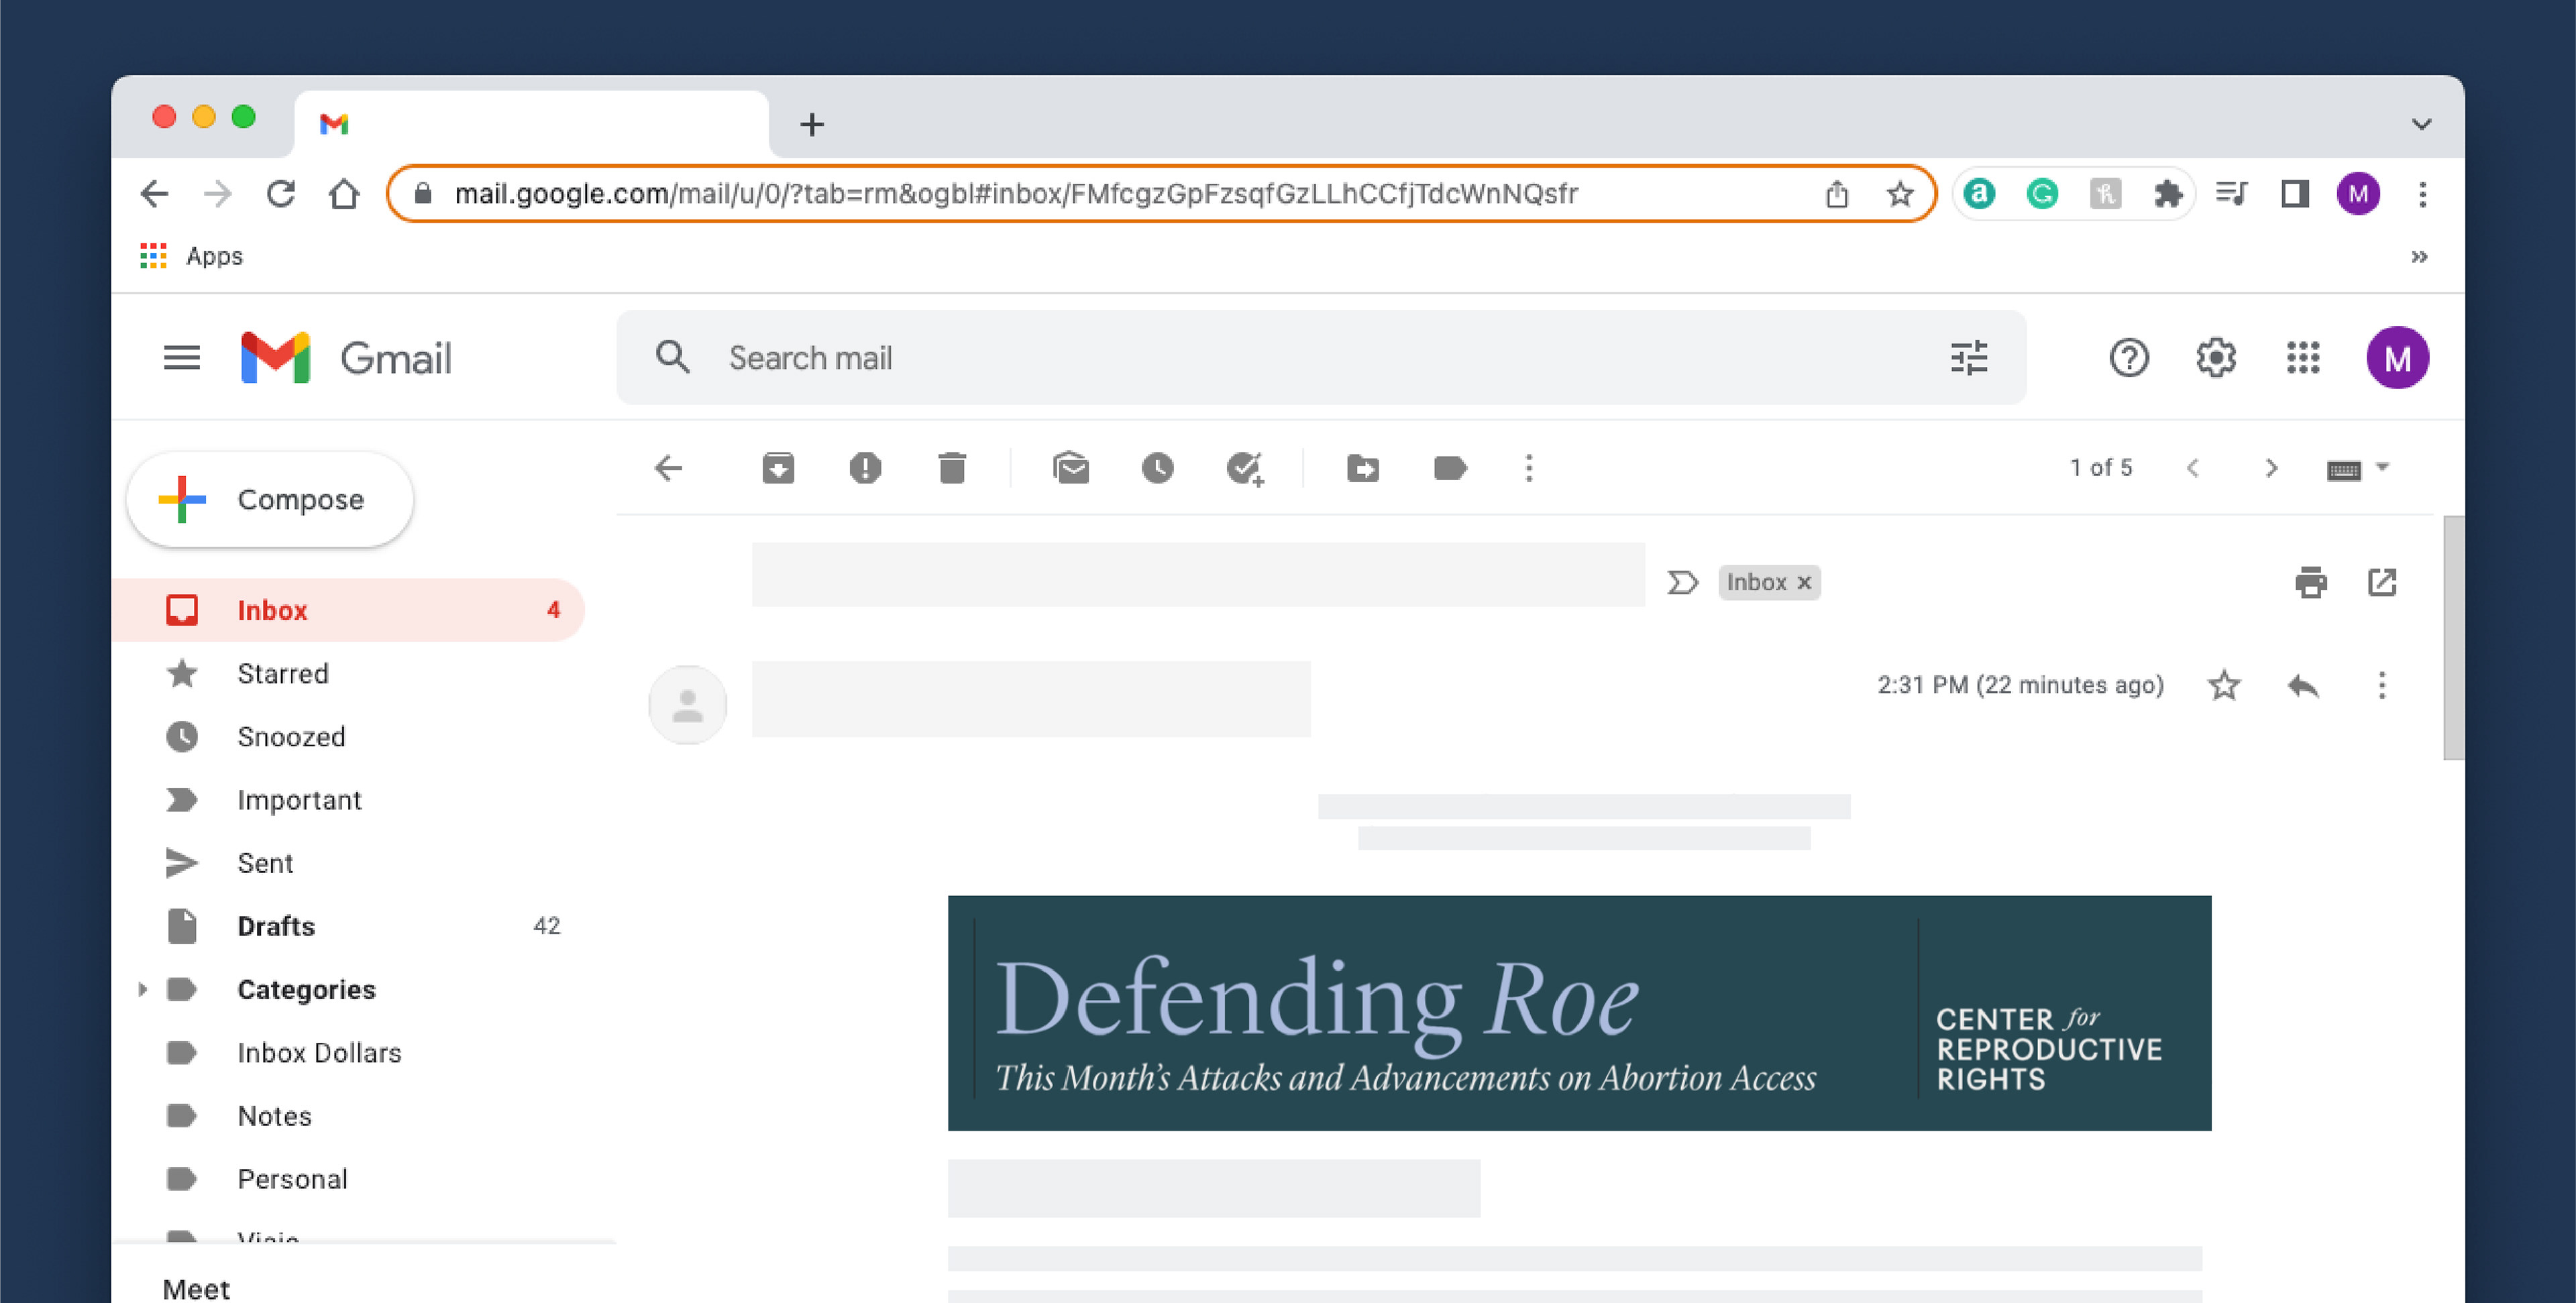Open Google apps grid
This screenshot has height=1303, width=2576.
point(2303,358)
